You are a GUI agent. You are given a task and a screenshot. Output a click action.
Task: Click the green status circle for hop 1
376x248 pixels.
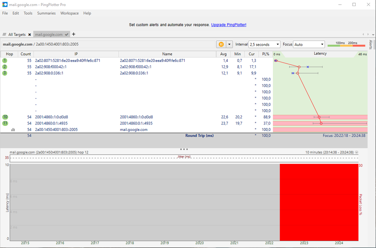click(x=5, y=60)
